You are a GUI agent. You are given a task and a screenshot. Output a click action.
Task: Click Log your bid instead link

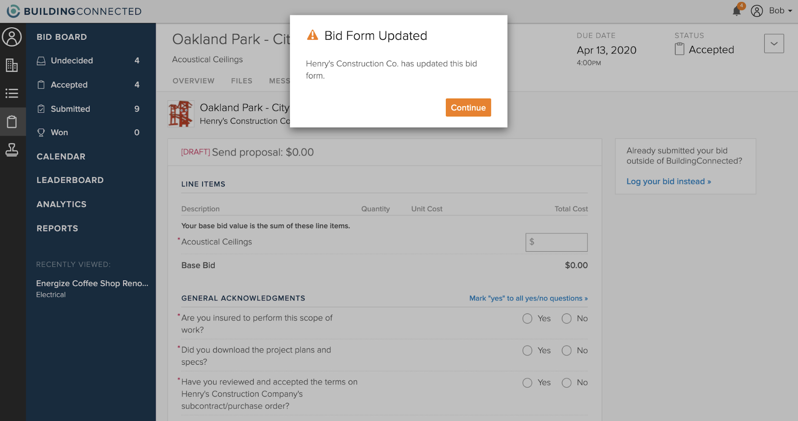(669, 181)
